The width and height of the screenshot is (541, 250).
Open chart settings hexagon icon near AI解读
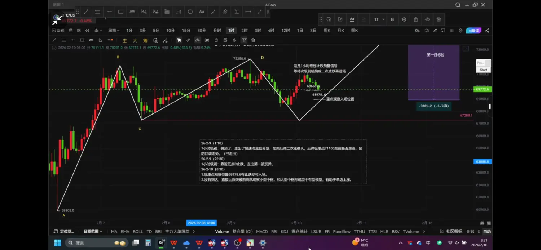click(461, 31)
